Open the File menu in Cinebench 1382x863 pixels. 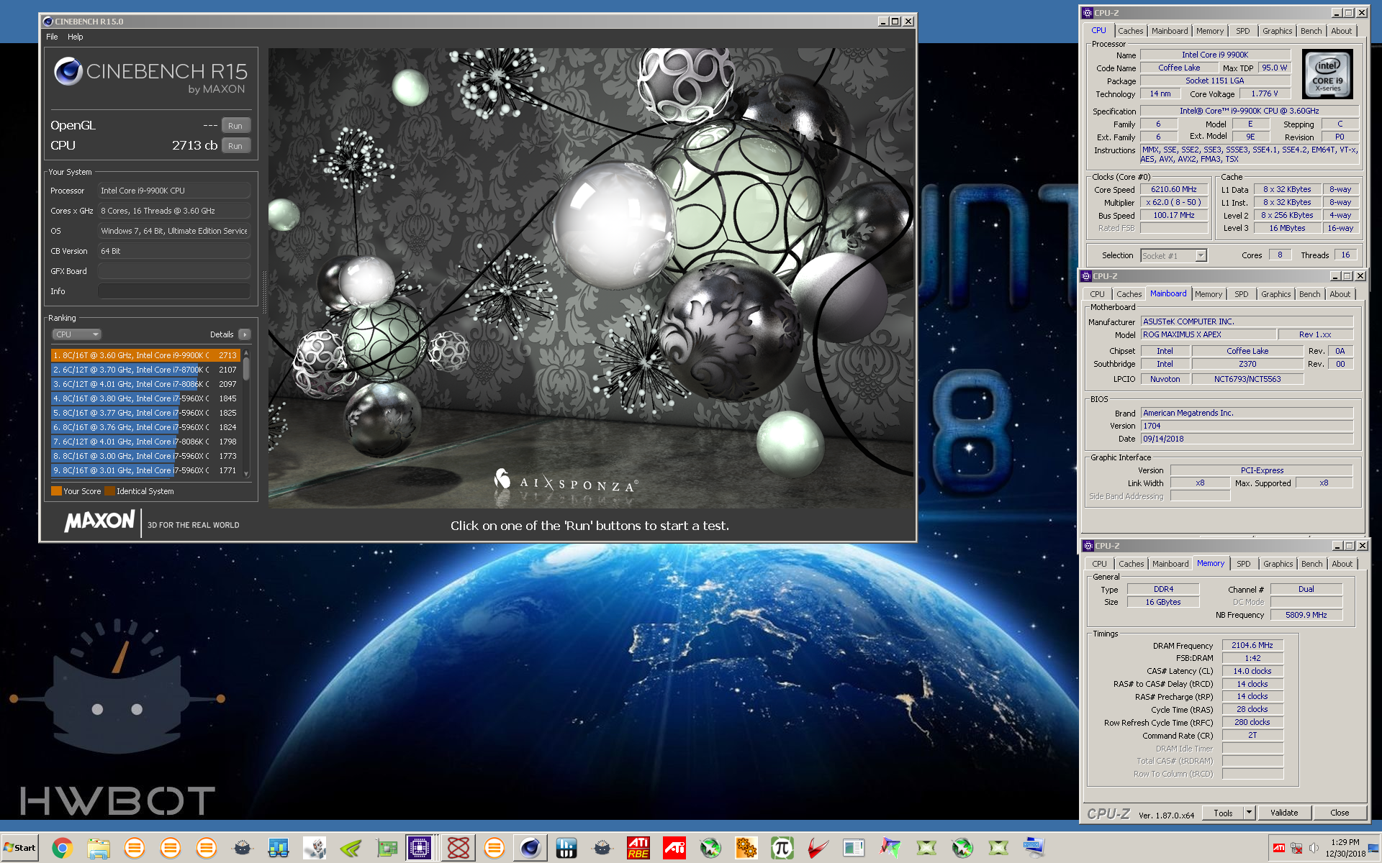click(x=52, y=37)
